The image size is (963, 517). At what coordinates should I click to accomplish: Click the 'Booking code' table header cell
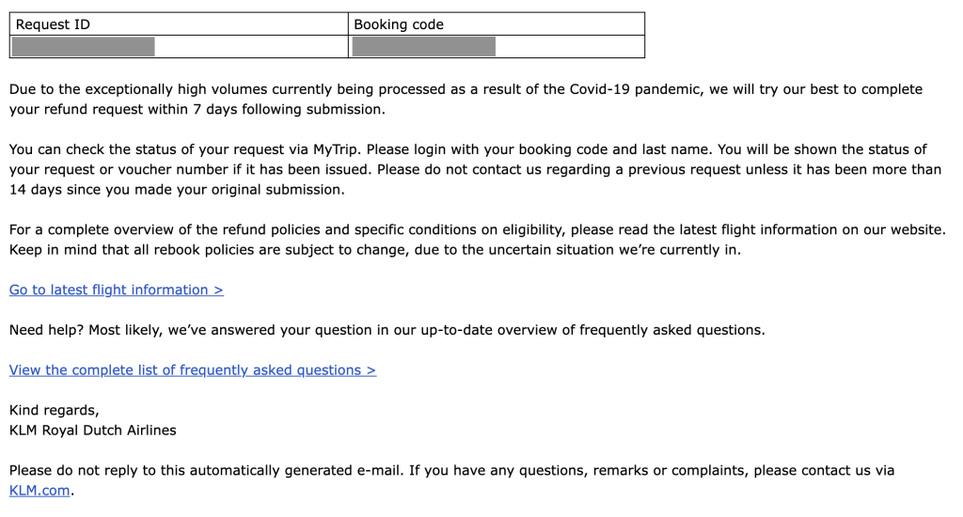click(399, 24)
